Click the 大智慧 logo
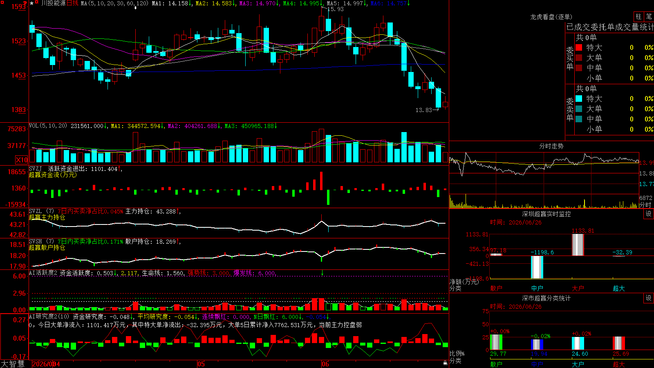 click(13, 364)
